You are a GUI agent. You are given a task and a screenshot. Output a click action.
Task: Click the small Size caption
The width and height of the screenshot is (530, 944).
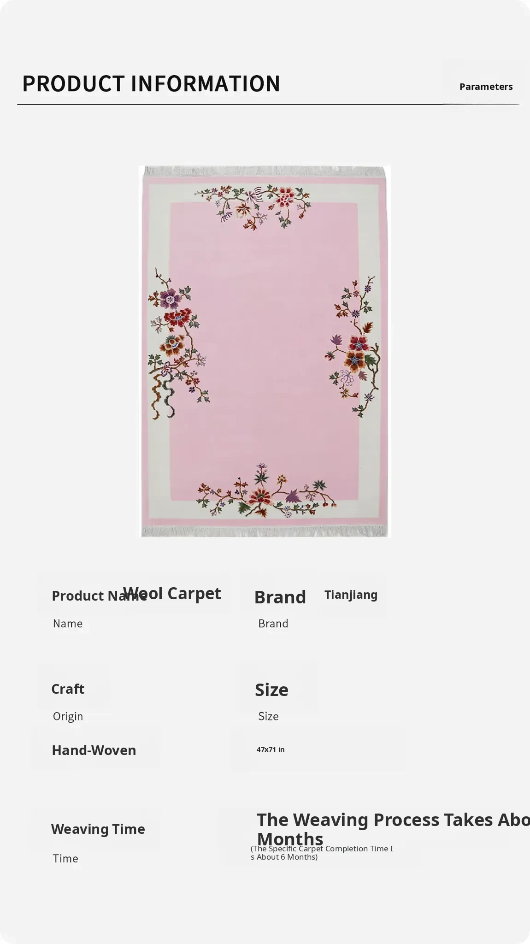coord(268,716)
